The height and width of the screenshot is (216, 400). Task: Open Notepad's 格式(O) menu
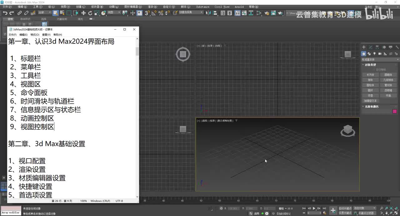tap(35, 35)
